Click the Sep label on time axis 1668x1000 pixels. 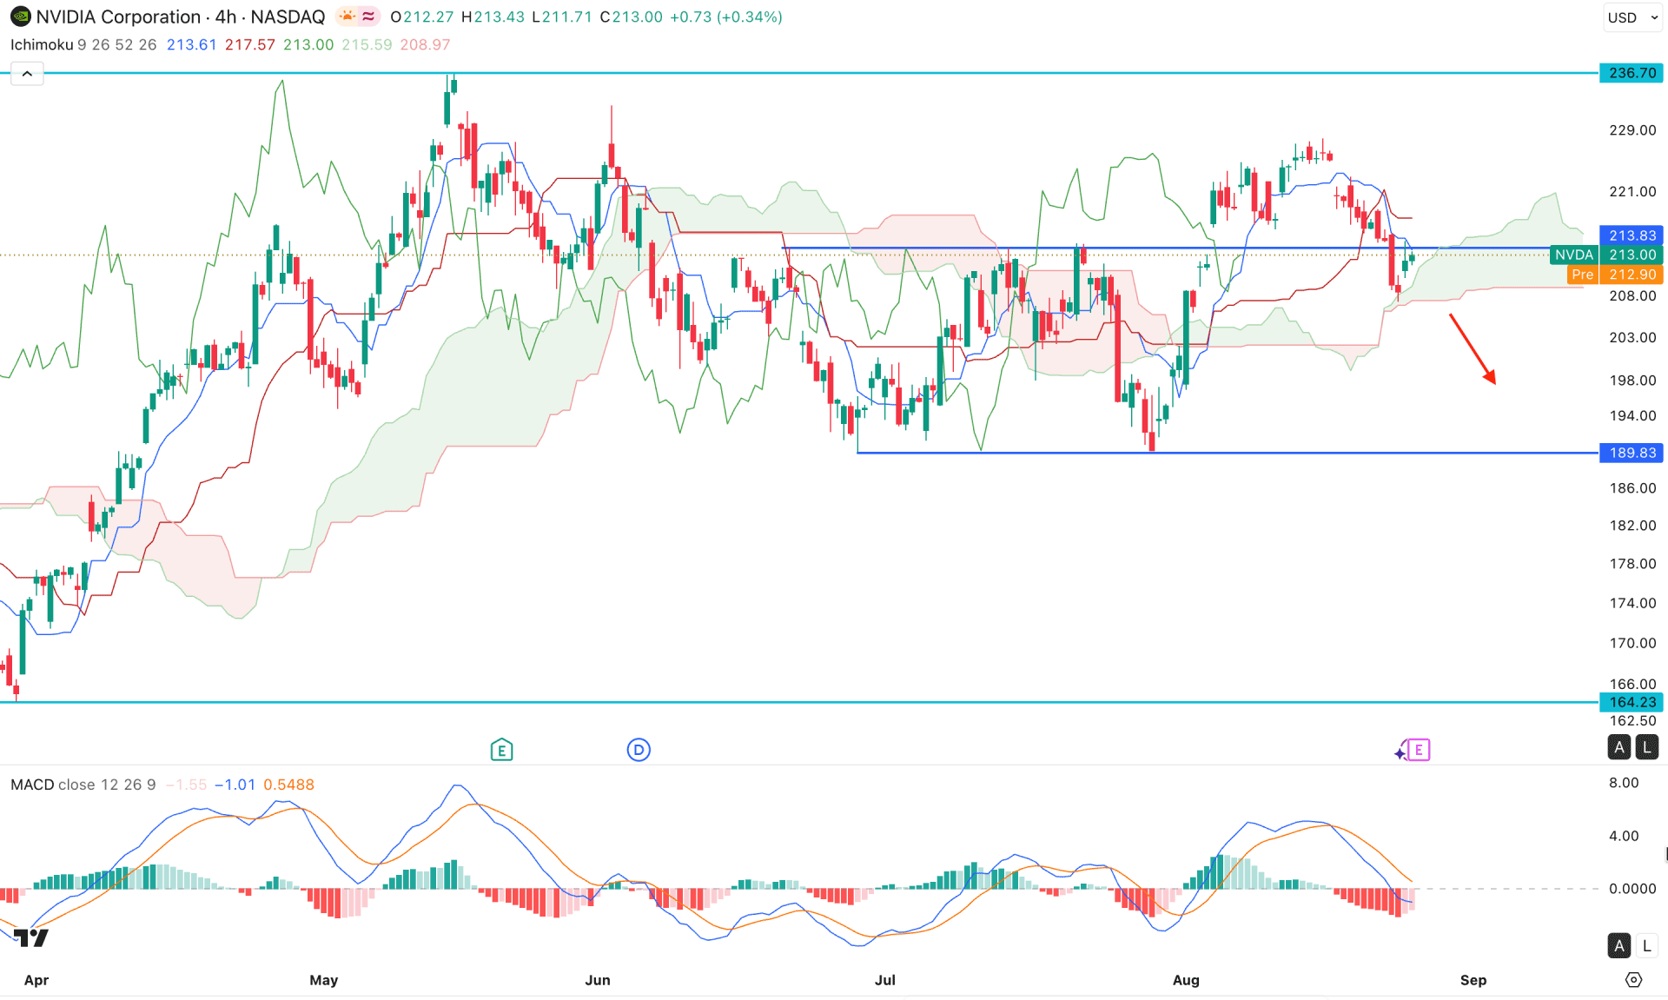pyautogui.click(x=1473, y=980)
